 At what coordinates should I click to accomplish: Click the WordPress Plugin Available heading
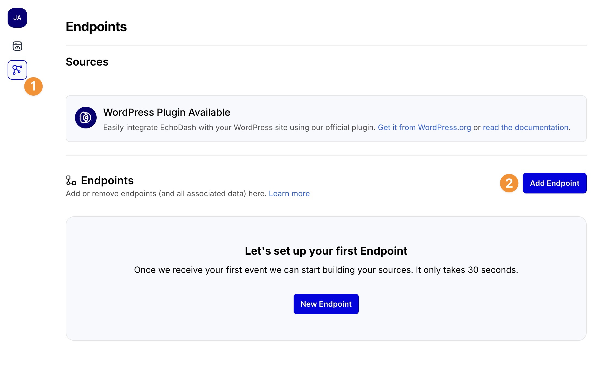[167, 112]
